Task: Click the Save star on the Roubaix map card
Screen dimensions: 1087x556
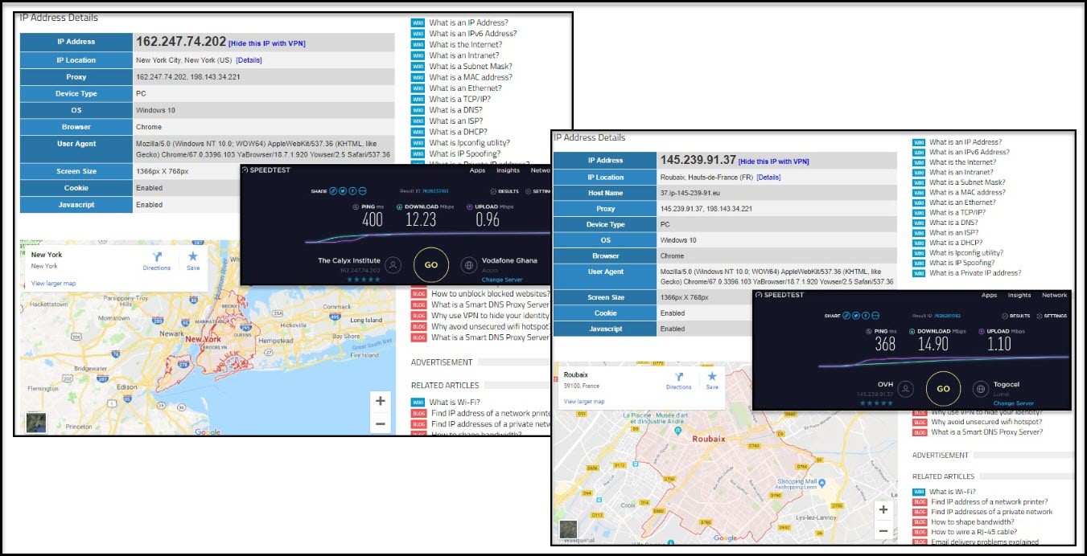Action: tap(712, 376)
